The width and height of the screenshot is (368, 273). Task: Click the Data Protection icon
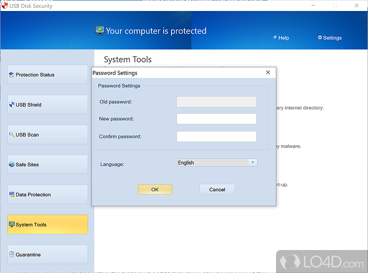click(11, 194)
